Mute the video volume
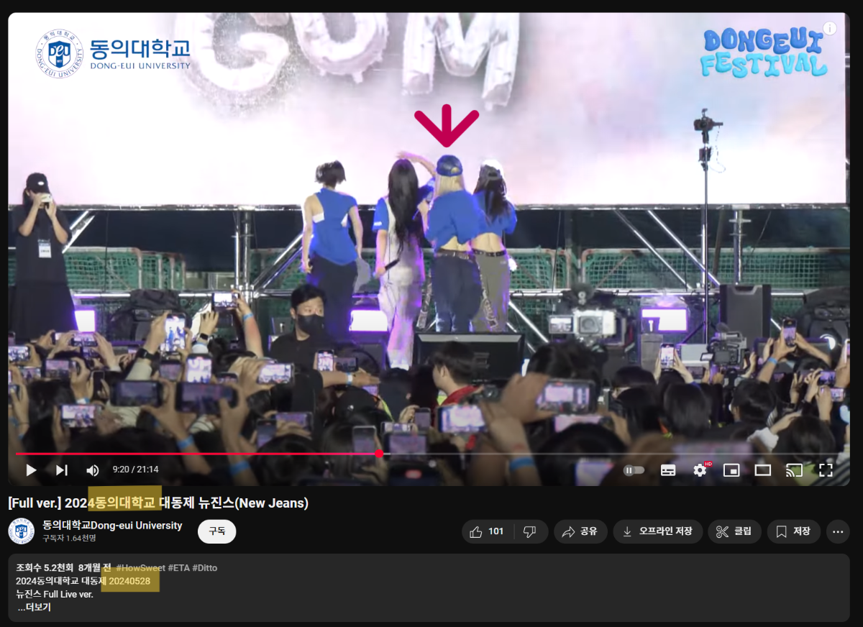 [93, 470]
